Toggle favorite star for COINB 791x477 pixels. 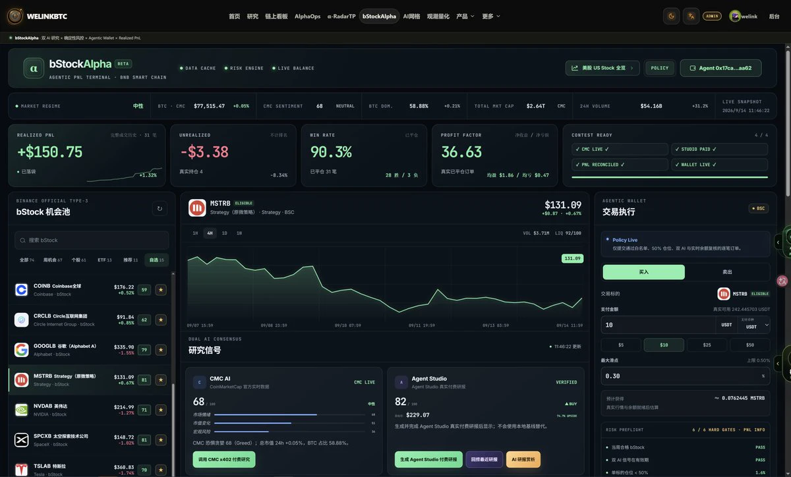point(161,290)
